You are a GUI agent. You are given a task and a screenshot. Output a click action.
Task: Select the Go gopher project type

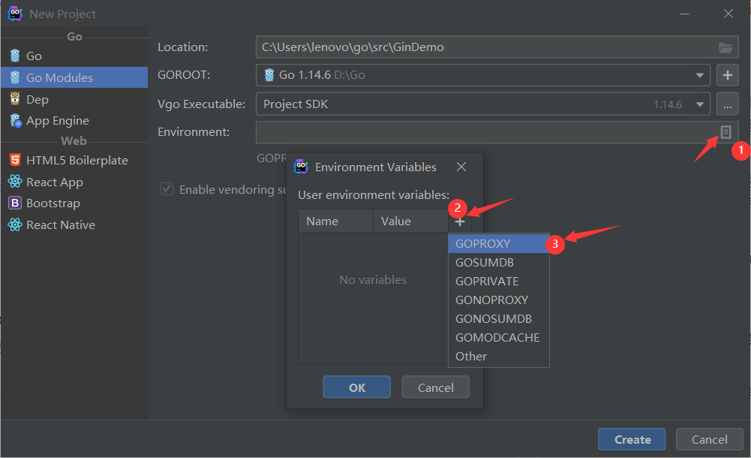tap(74, 56)
